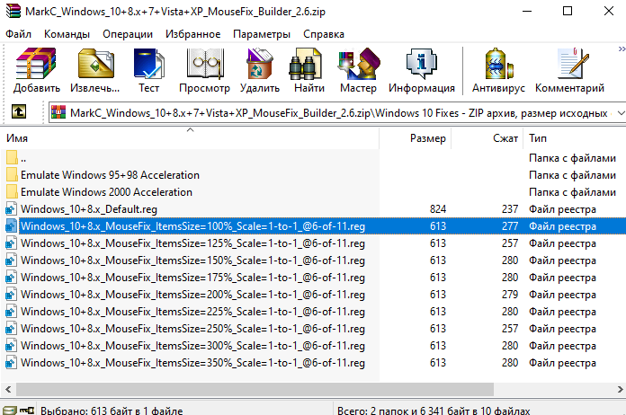Click horizontal scrollbar right arrow
The height and width of the screenshot is (415, 626).
pos(620,389)
